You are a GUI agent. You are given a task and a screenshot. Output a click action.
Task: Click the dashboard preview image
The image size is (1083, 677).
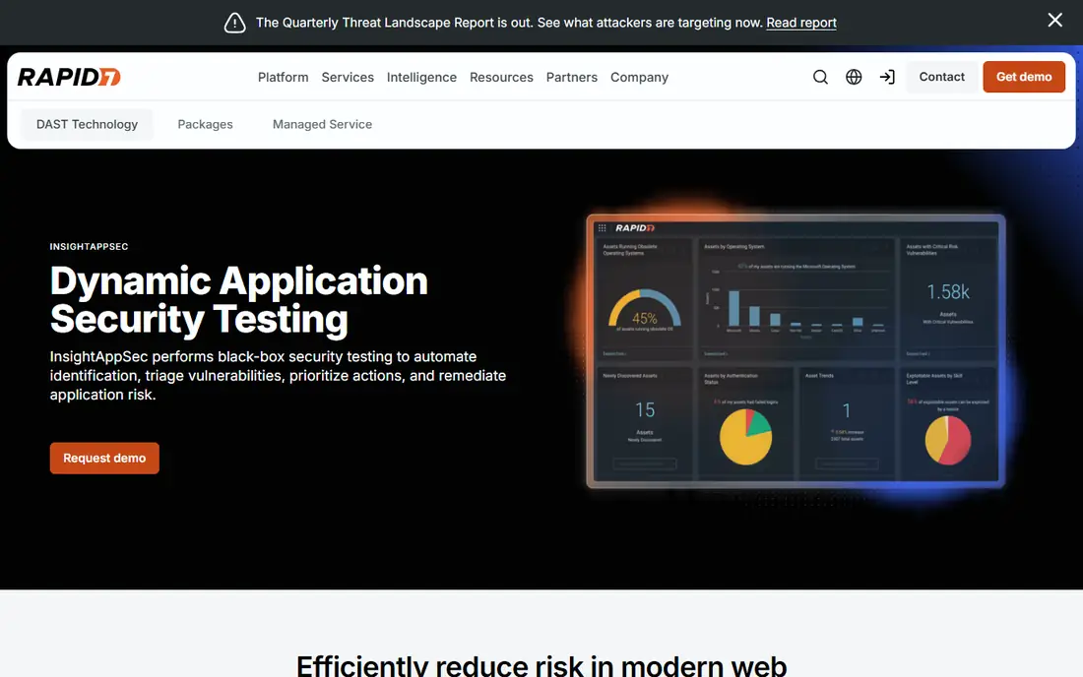[796, 350]
